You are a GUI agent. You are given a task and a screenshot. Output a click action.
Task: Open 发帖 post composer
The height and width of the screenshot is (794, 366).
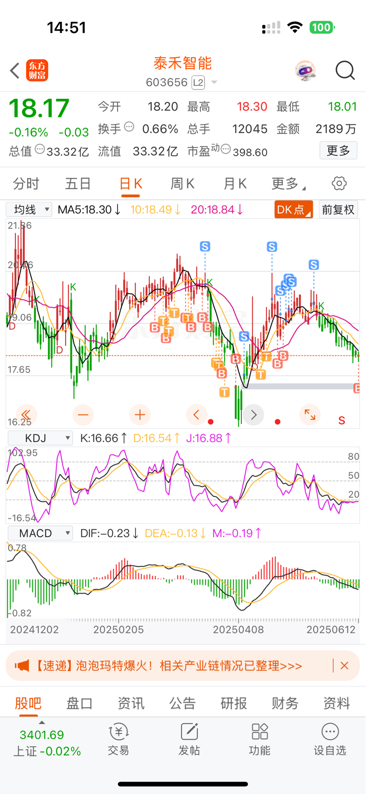tap(189, 739)
